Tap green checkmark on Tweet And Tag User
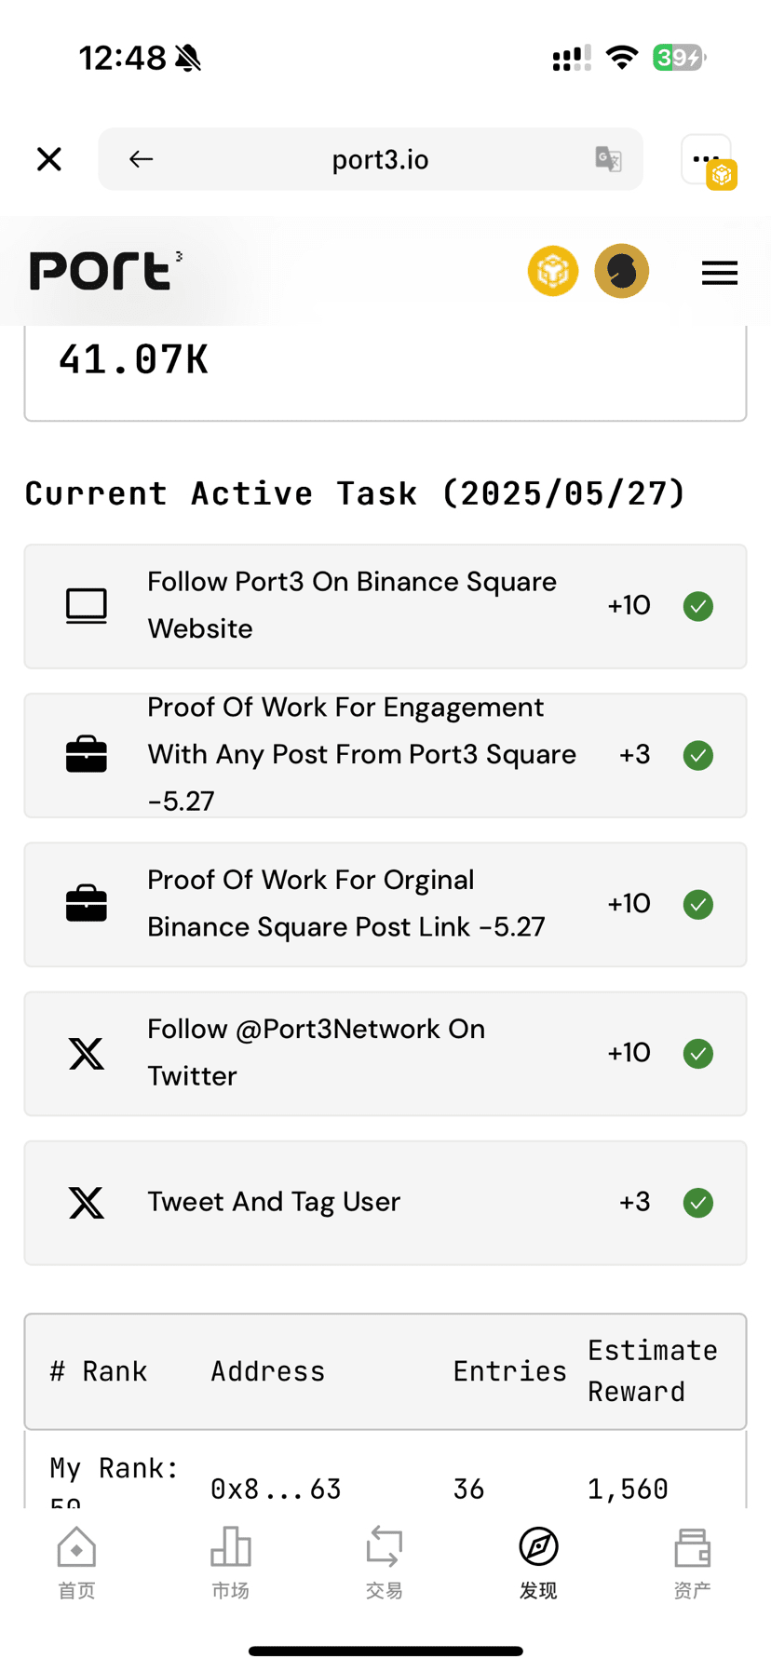771x1672 pixels. point(698,1203)
